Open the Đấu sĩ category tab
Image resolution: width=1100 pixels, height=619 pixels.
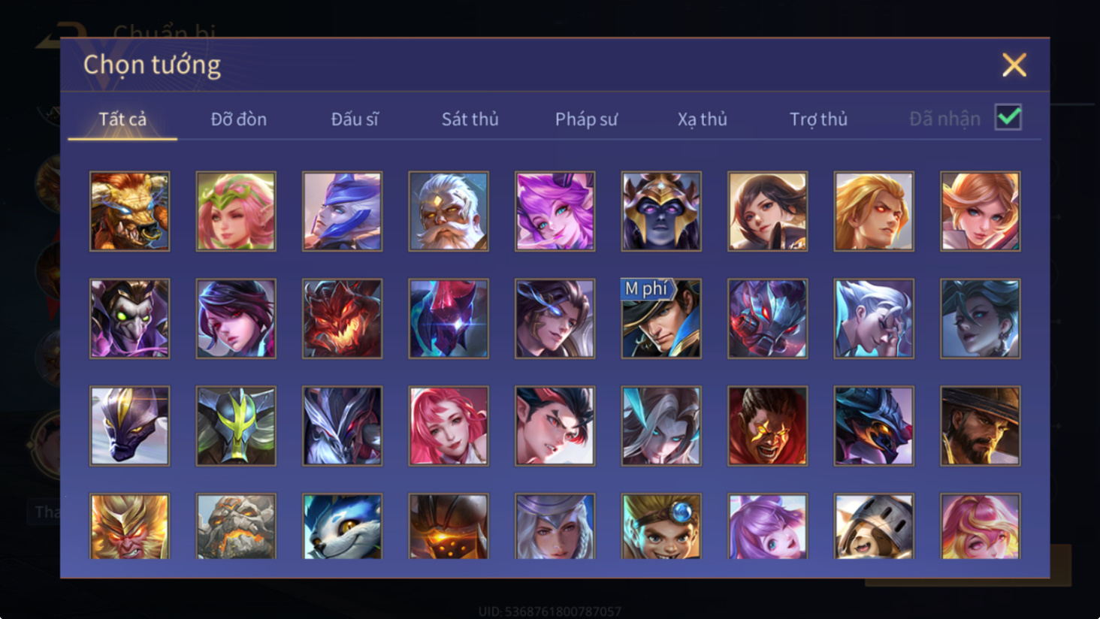(x=355, y=119)
